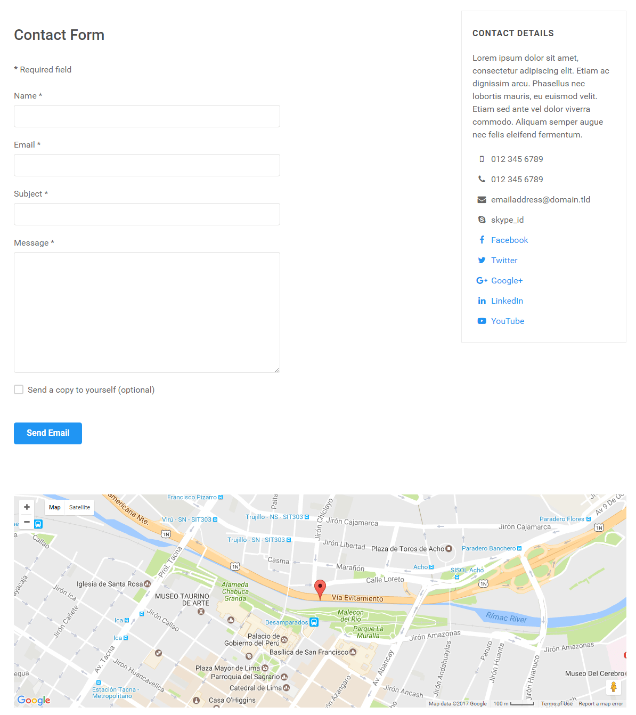Check Send a copy to yourself
Image resolution: width=636 pixels, height=715 pixels.
(19, 389)
